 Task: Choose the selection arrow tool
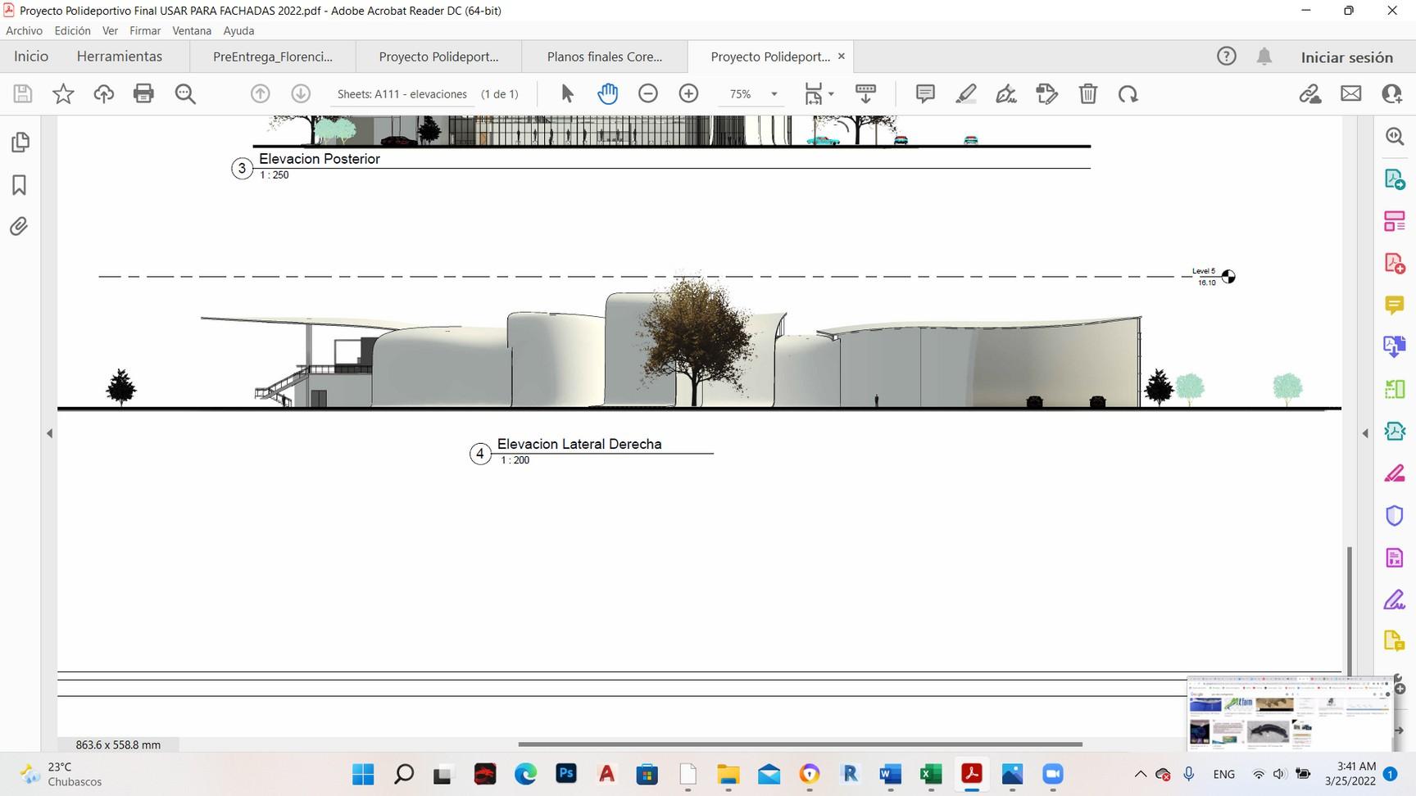click(567, 94)
